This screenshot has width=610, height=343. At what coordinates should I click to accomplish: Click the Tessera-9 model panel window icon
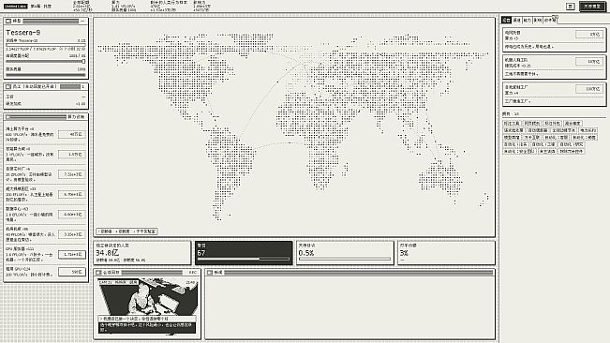(x=8, y=21)
